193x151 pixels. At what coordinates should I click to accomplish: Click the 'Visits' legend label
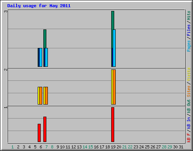click(x=188, y=74)
